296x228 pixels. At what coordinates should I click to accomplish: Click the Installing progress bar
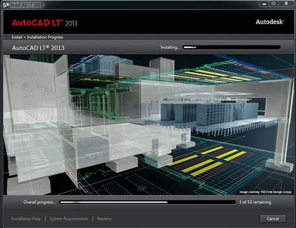click(x=231, y=47)
